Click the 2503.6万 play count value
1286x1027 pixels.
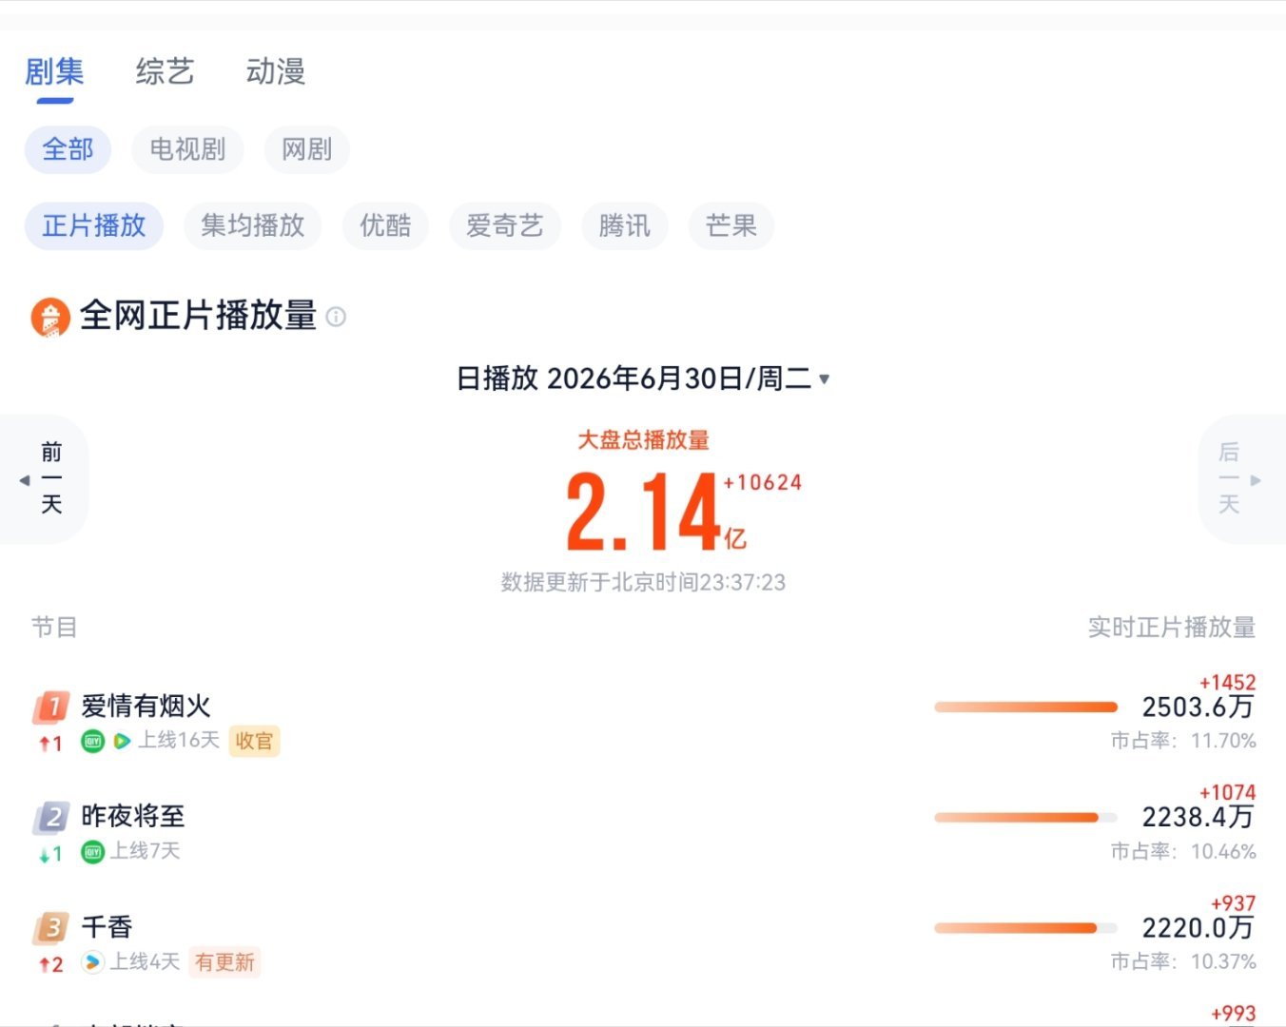tap(1198, 707)
